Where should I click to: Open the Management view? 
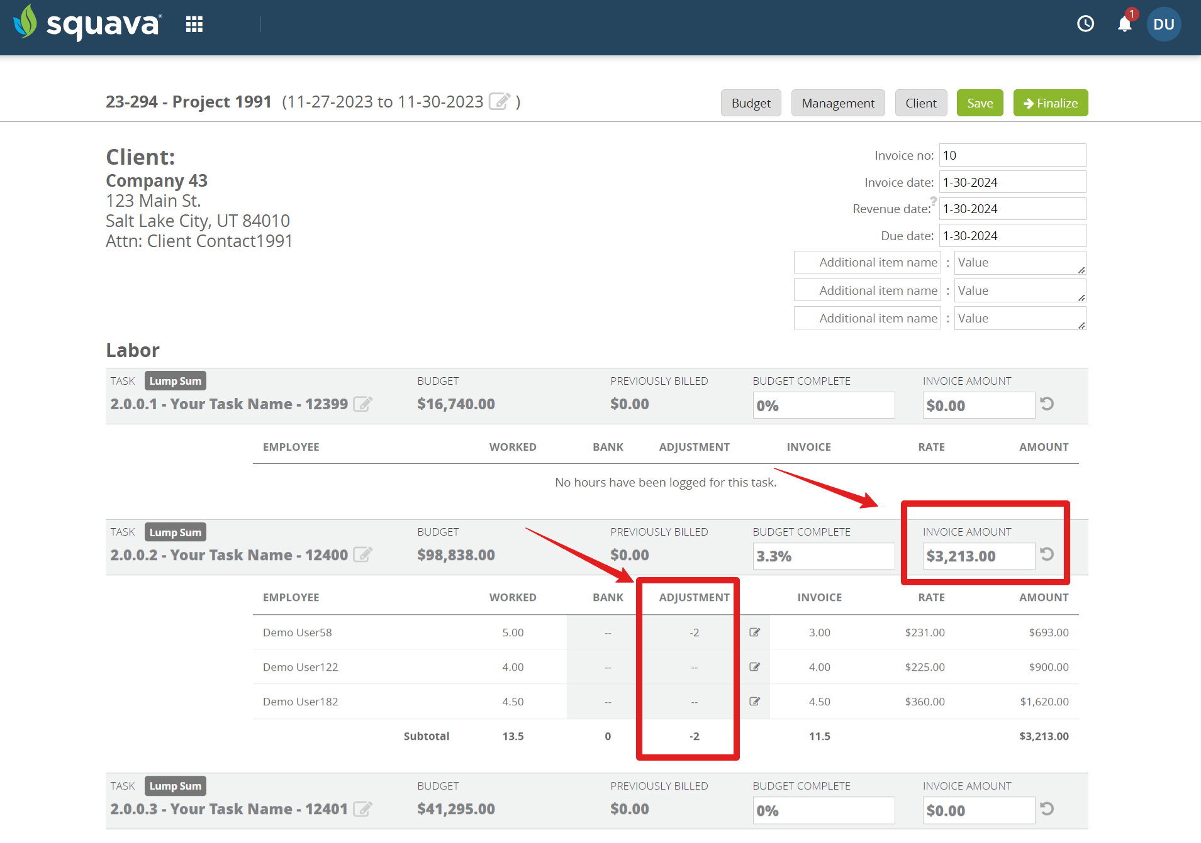(x=838, y=103)
